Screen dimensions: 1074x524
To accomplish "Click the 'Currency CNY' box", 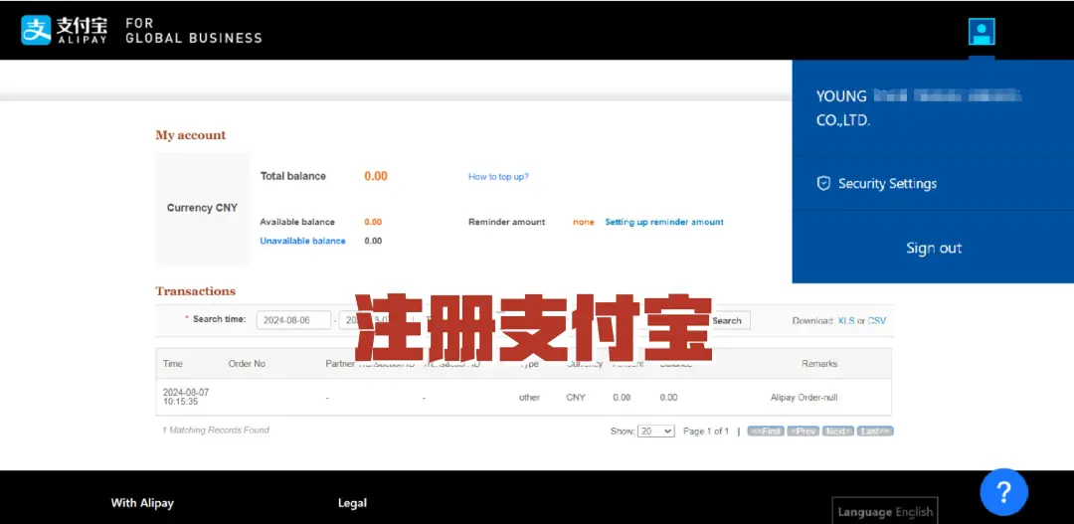I will 202,208.
